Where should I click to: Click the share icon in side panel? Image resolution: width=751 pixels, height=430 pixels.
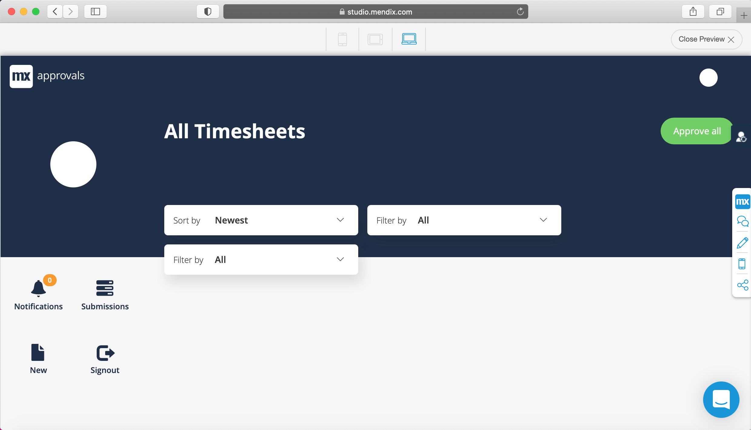coord(743,285)
